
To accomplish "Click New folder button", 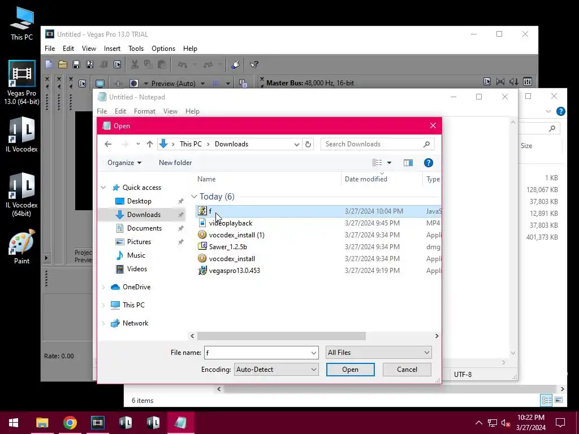I will tap(175, 163).
